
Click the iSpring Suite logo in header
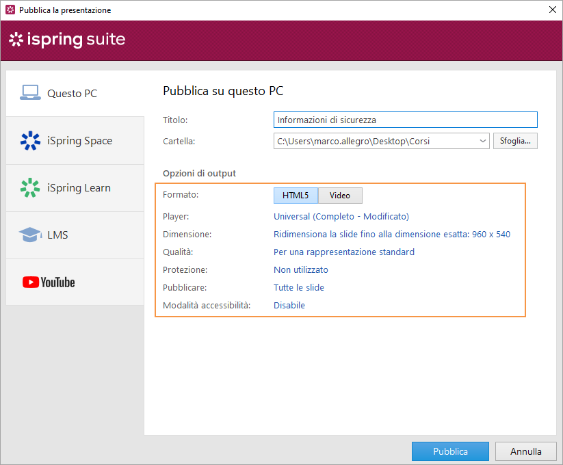(x=67, y=40)
